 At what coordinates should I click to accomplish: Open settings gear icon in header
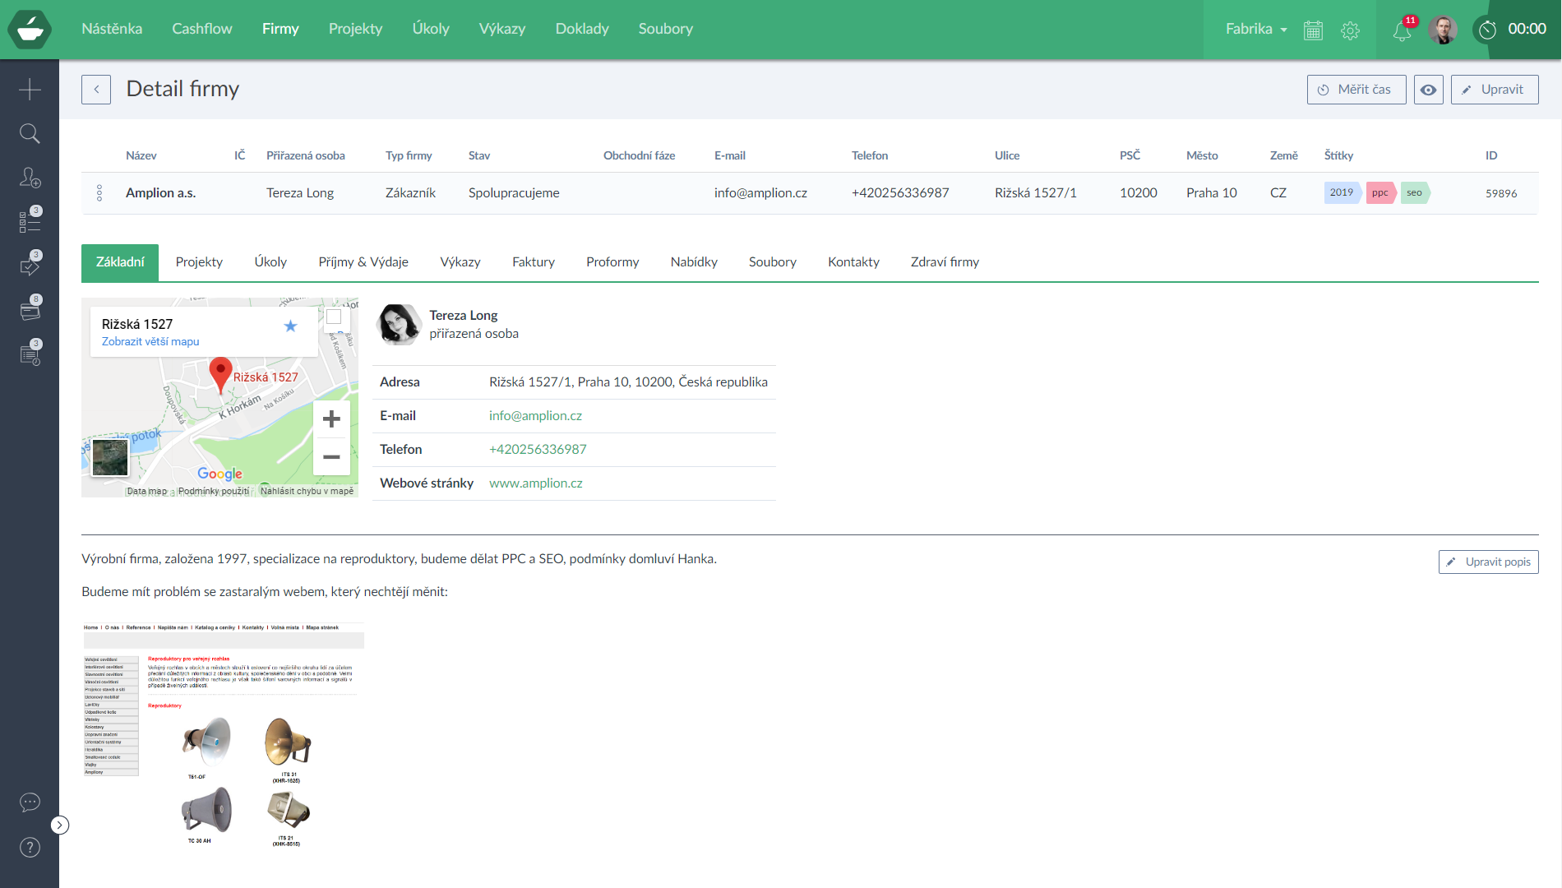point(1350,30)
